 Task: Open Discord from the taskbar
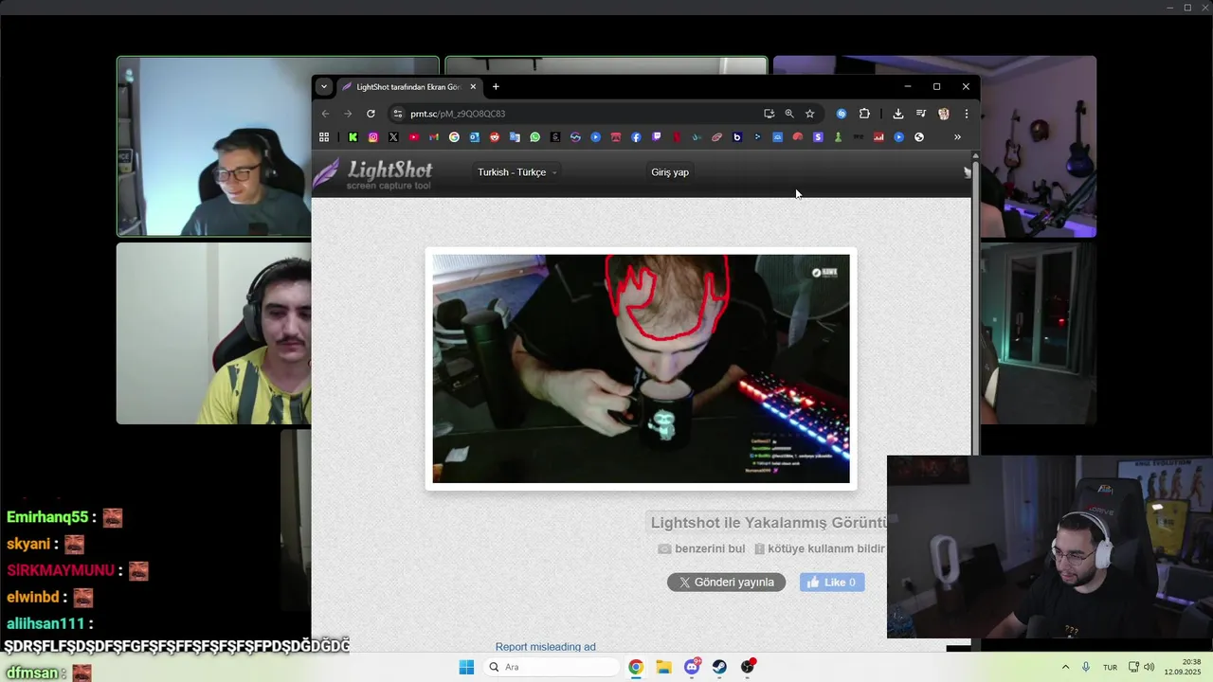click(x=692, y=667)
